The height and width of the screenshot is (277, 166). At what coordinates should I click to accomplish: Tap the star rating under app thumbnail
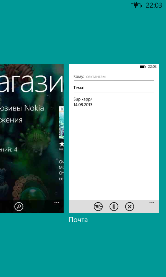point(62,144)
